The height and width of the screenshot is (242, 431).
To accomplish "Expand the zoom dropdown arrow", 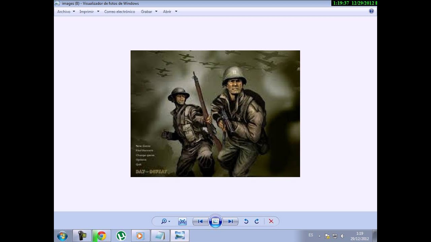I will (169, 221).
